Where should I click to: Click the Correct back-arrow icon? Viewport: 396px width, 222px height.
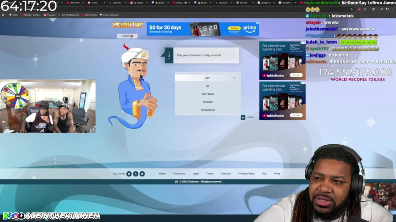point(243,117)
